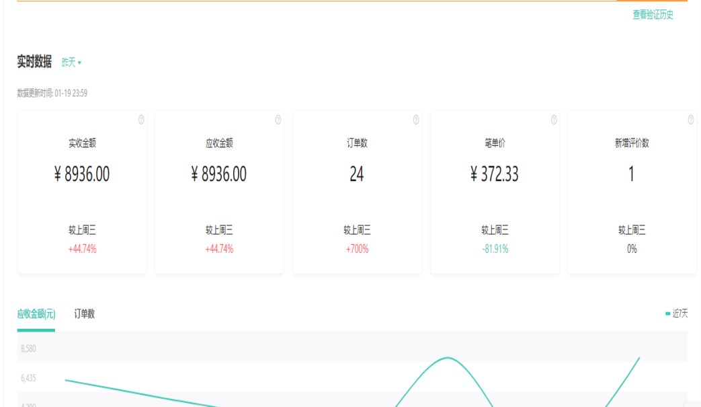Screen dimensions: 701x407
Task: Open the 昨天 date range dropdown
Action: tap(71, 63)
